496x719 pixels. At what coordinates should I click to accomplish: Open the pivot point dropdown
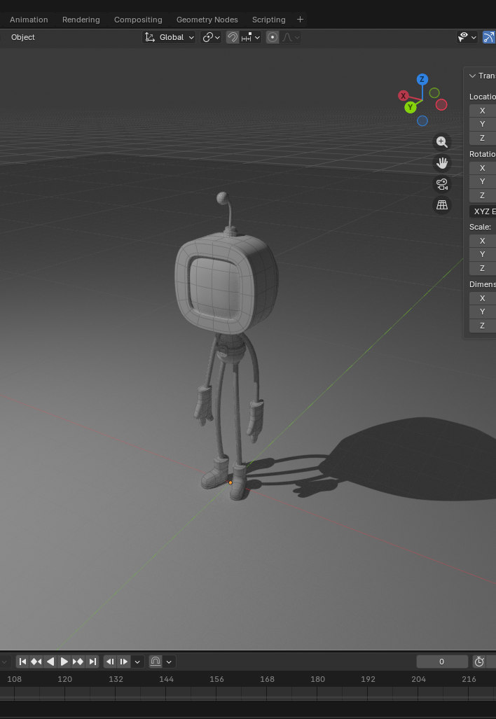tap(211, 37)
